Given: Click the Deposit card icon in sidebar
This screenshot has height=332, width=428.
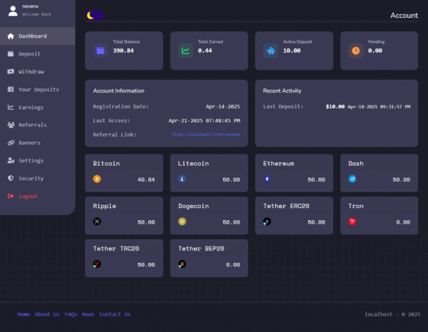Looking at the screenshot, I should coord(11,53).
